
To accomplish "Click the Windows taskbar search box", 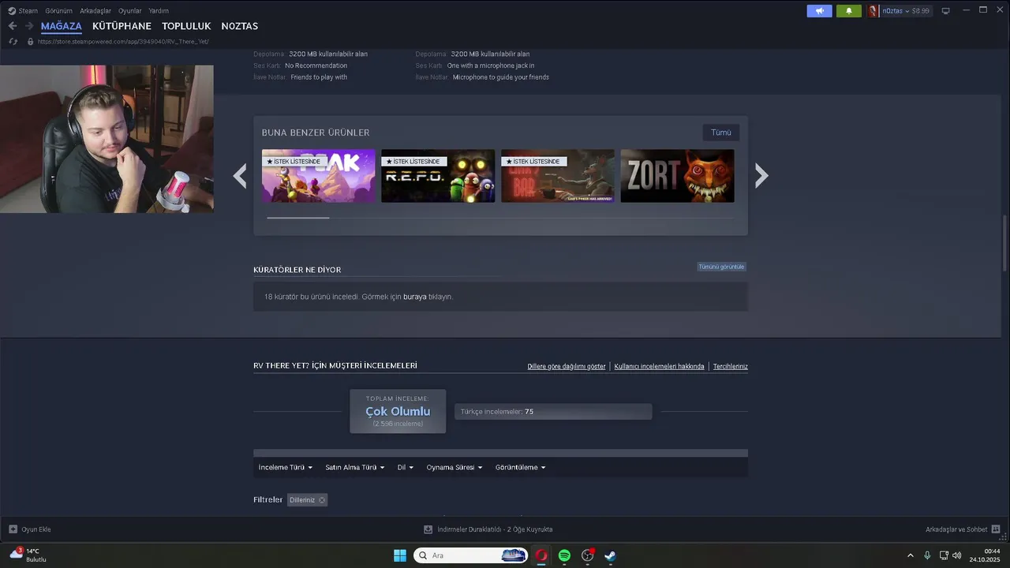I will pos(471,555).
